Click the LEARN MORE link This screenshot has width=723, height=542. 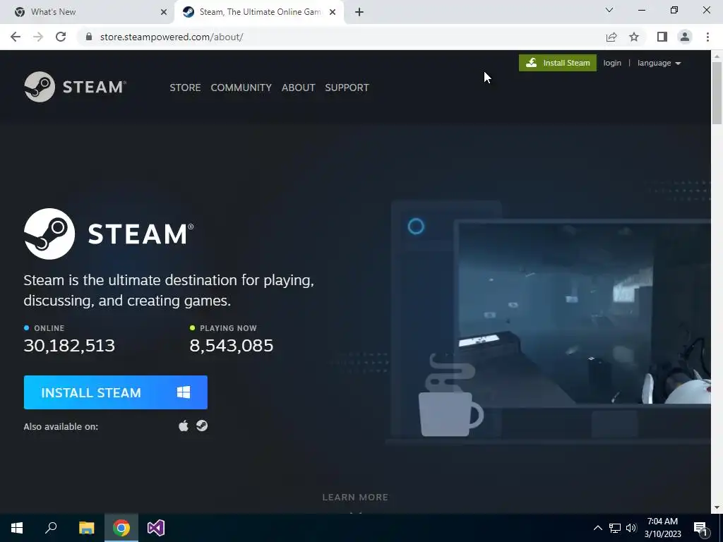pyautogui.click(x=355, y=498)
